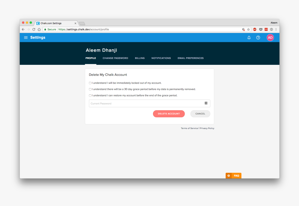
Task: Click the Cancel button
Action: (x=200, y=114)
